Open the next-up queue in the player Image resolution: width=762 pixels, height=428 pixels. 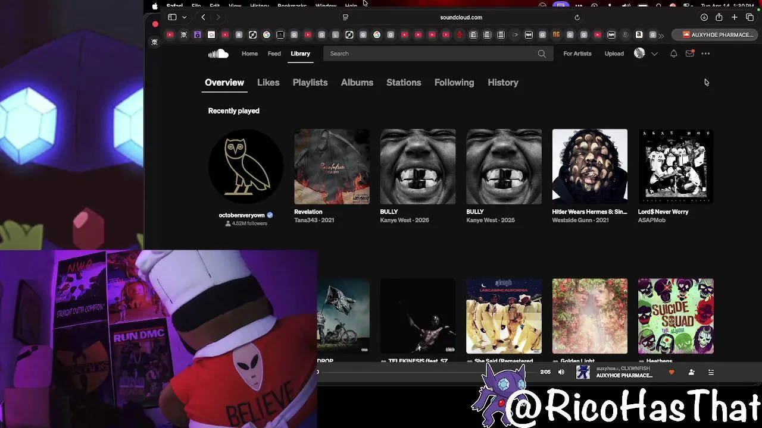(x=711, y=372)
